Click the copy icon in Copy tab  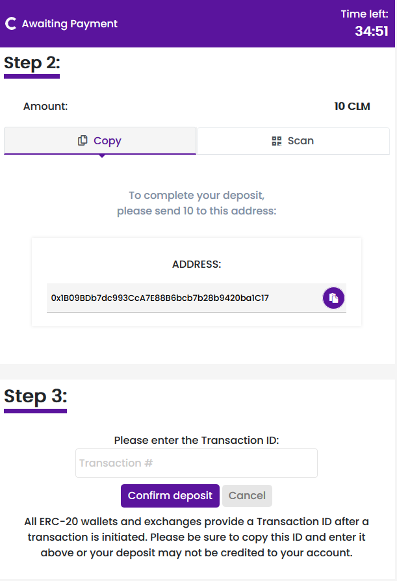[x=83, y=140]
